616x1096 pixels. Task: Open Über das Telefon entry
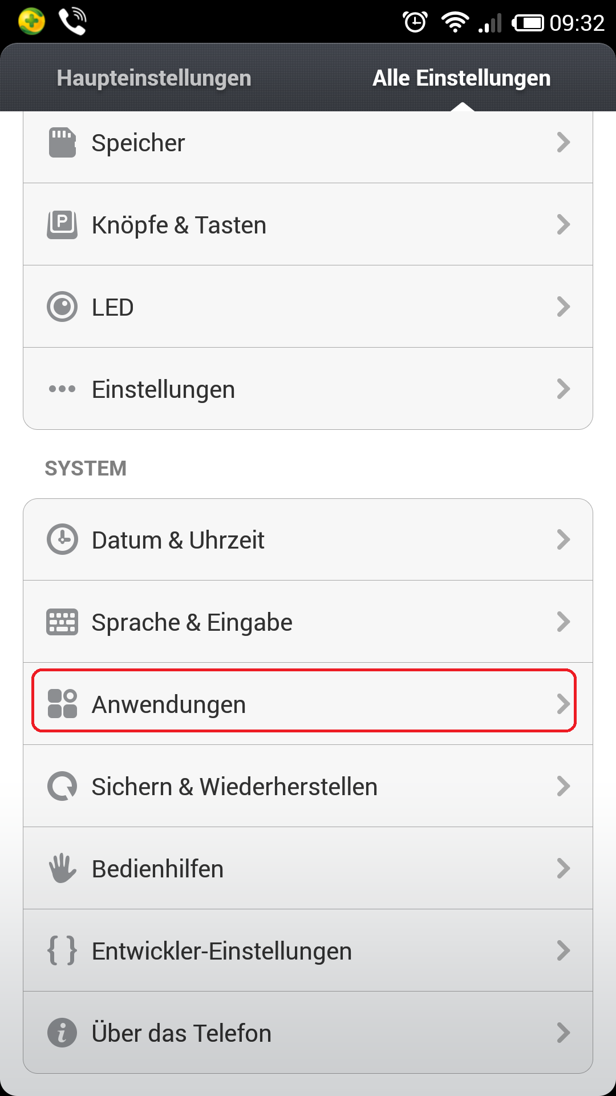[308, 1033]
